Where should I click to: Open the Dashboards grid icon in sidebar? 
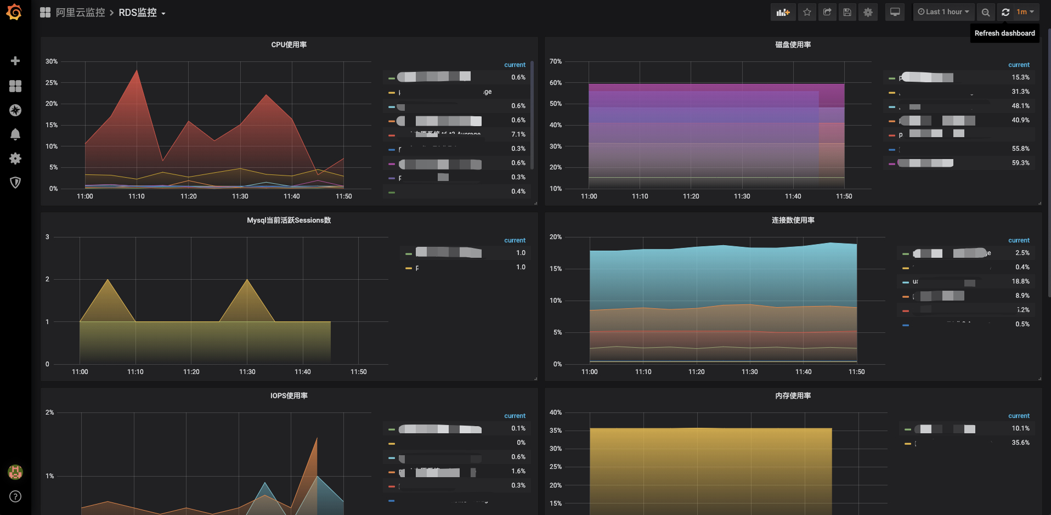[15, 86]
